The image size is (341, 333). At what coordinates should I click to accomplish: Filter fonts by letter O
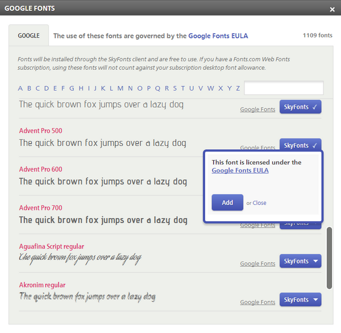click(140, 88)
